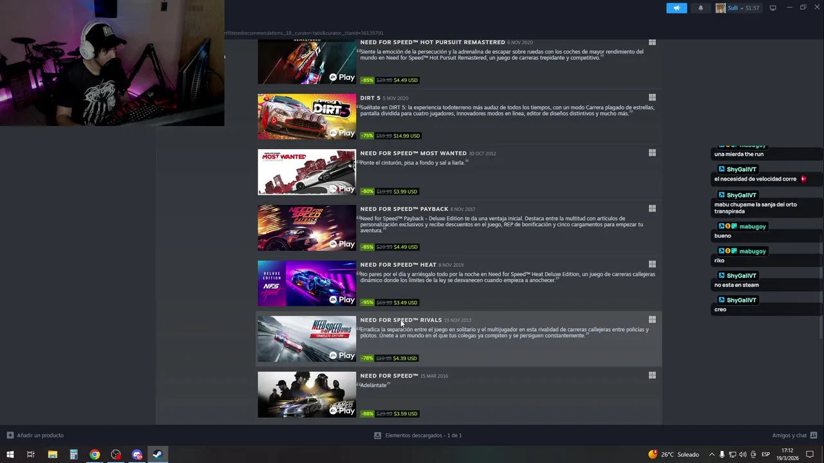824x463 pixels.
Task: Click the Need for Speed Most Wanted title
Action: (x=413, y=153)
